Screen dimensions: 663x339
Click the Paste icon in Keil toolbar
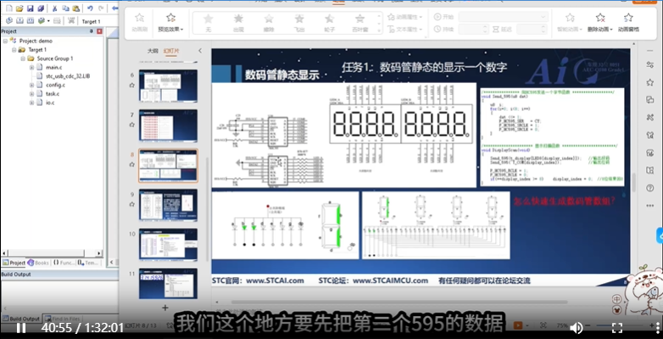(x=76, y=8)
